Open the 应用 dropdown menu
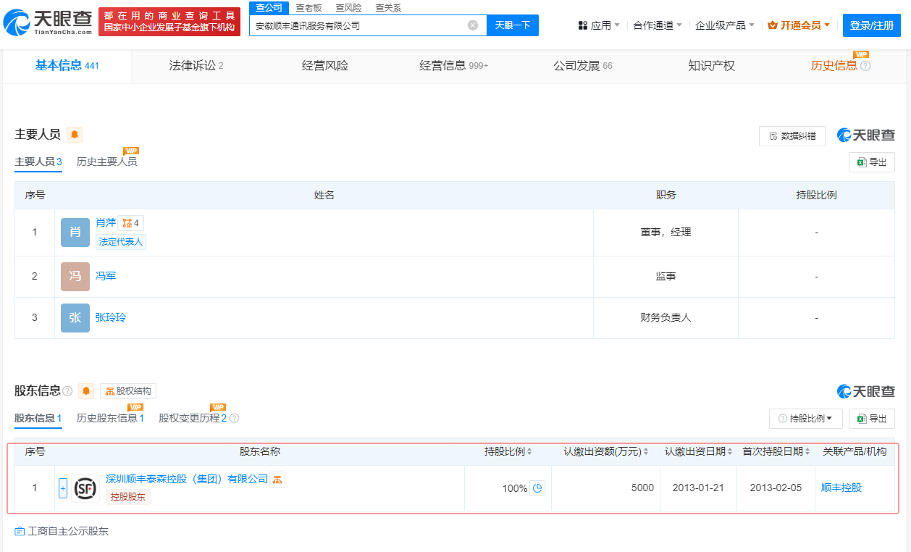The image size is (911, 552). (x=599, y=25)
